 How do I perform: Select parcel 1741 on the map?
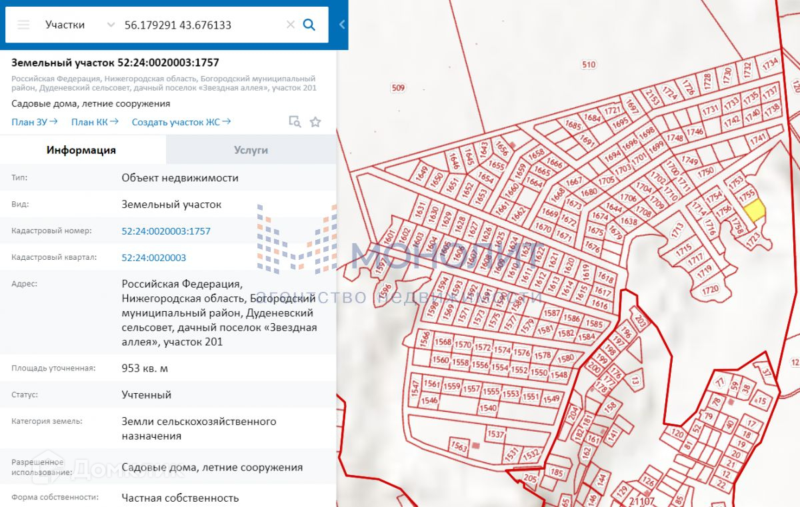[x=758, y=140]
